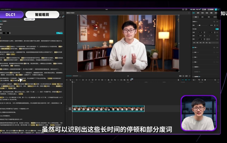
Task: Open the layout dropdown arrow in the title bar
Action: coord(188,10)
